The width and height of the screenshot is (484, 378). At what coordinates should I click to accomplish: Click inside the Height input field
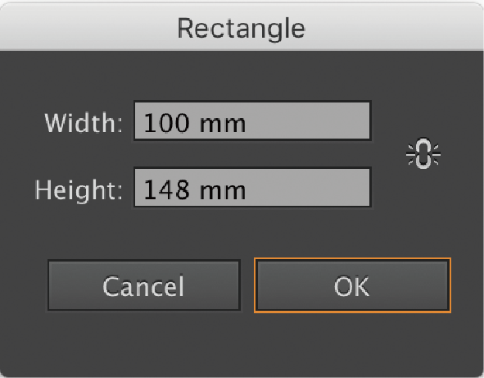pos(252,188)
